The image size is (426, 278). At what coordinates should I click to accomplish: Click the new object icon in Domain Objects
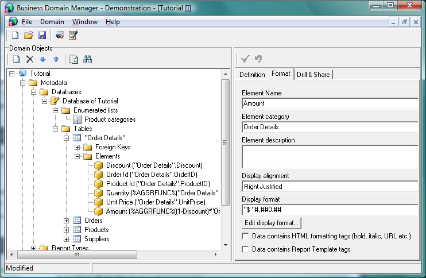tap(17, 59)
